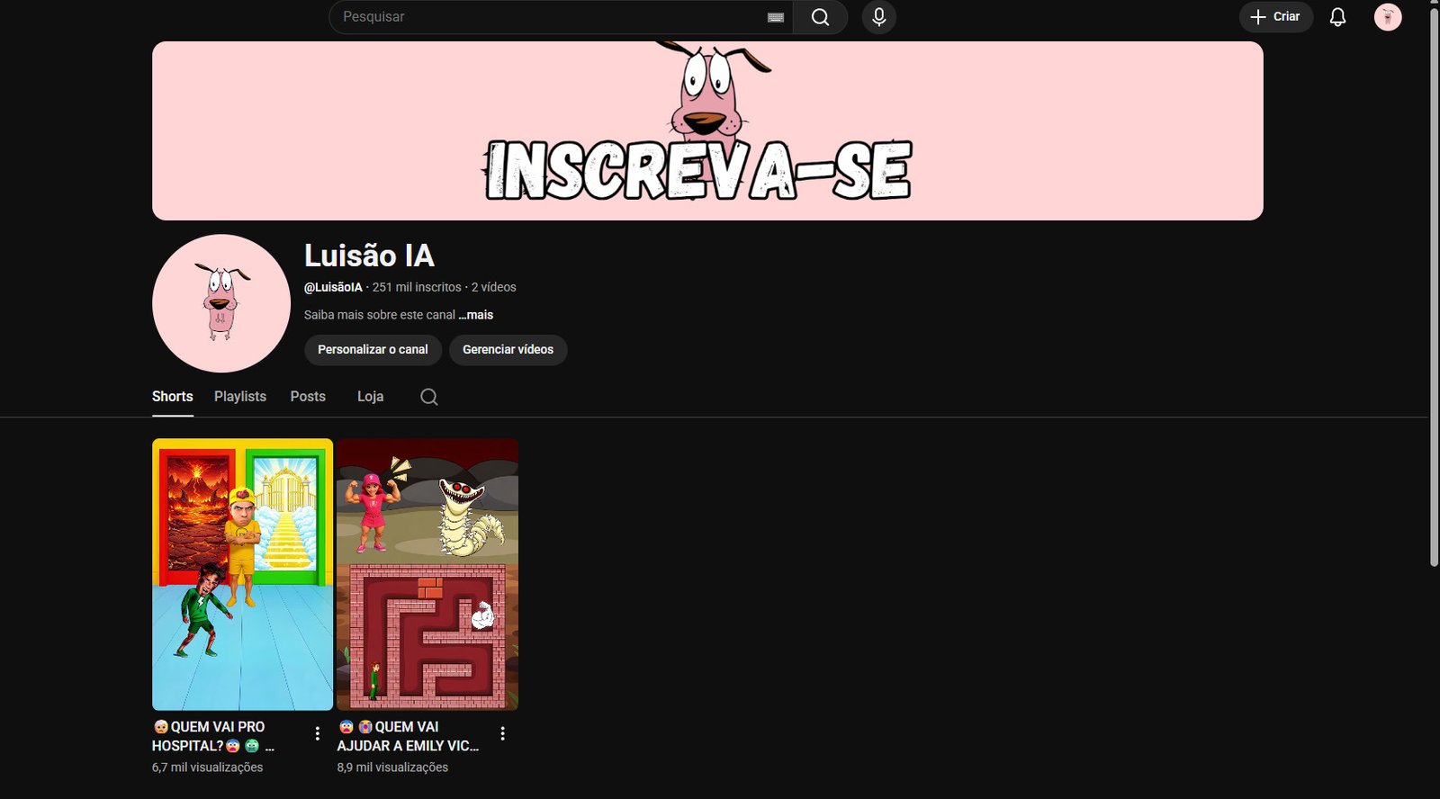1440x799 pixels.
Task: Open the notifications bell
Action: [x=1337, y=17]
